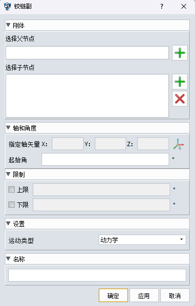195x306 pixels.
Task: Collapse the 设置 section
Action: [x=8, y=223]
